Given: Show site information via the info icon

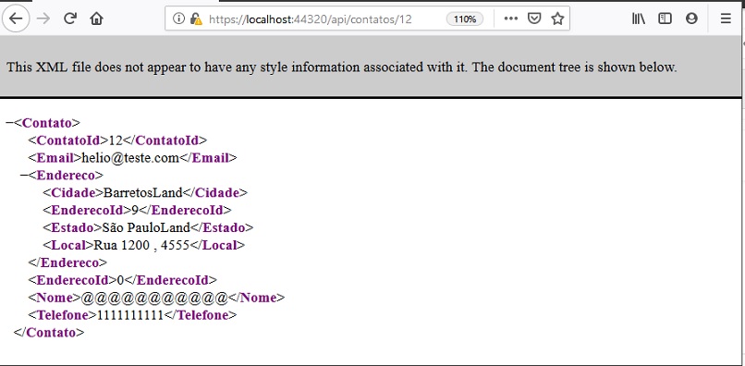Looking at the screenshot, I should [178, 18].
